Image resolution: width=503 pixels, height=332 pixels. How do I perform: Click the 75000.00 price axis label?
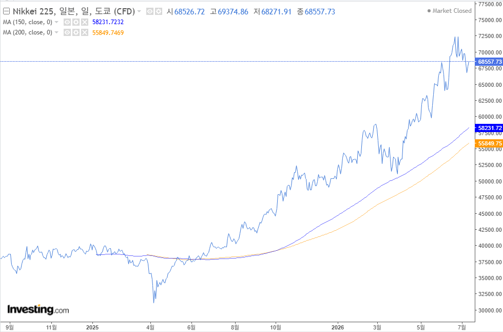point(490,20)
